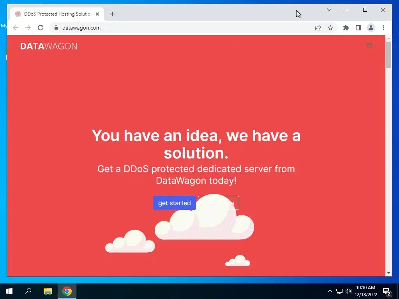Open the taskbar clock showing 10:10 AM
This screenshot has height=299, width=399.
click(365, 291)
